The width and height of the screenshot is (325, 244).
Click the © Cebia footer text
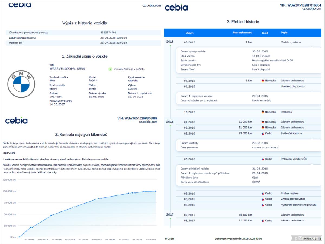[169, 239]
